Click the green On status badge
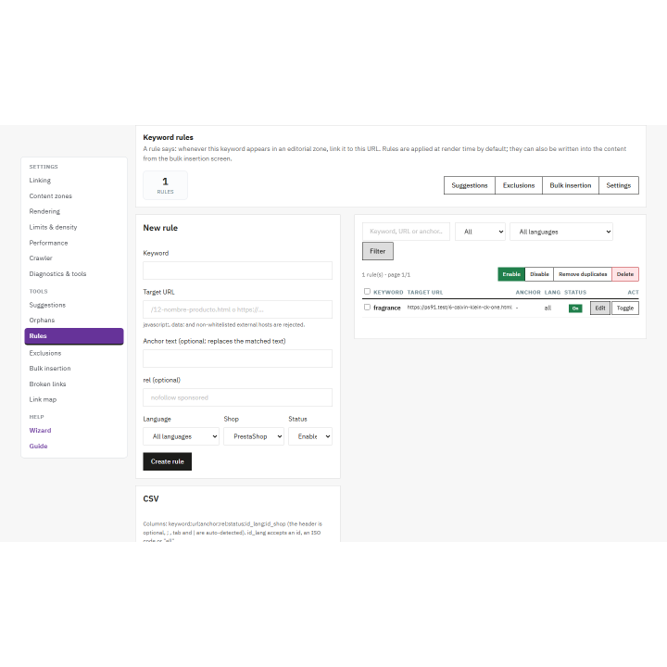This screenshot has width=667, height=667. coord(575,308)
